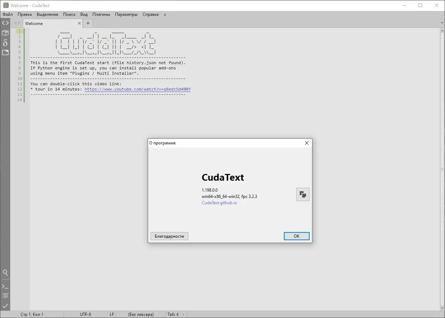Click the win64-x86_64-win32, fpc 3.2.3 text
The height and width of the screenshot is (318, 445).
click(229, 197)
